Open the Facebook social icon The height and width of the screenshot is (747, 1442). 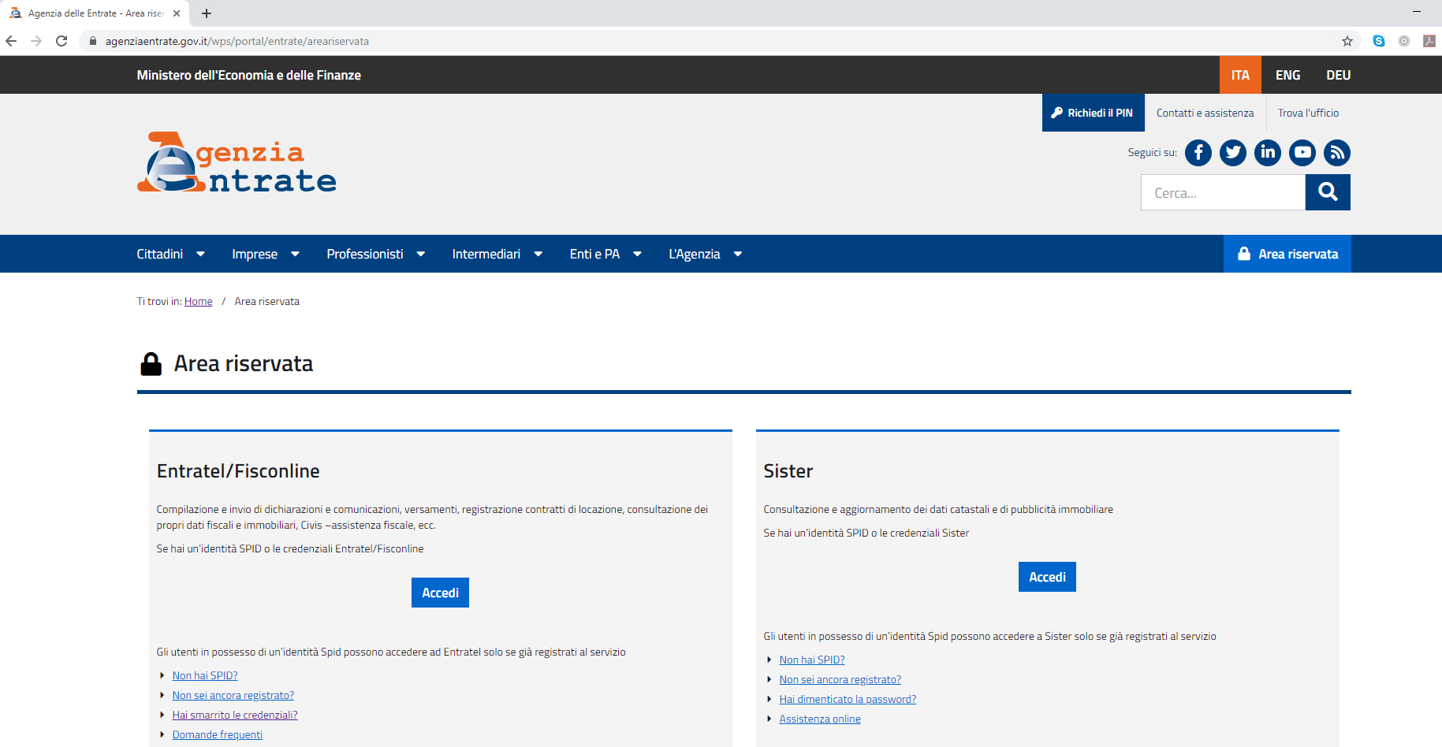tap(1198, 152)
